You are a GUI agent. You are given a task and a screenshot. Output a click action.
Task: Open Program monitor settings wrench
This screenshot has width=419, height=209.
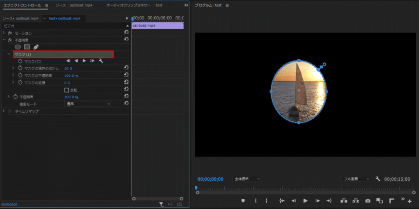[378, 179]
